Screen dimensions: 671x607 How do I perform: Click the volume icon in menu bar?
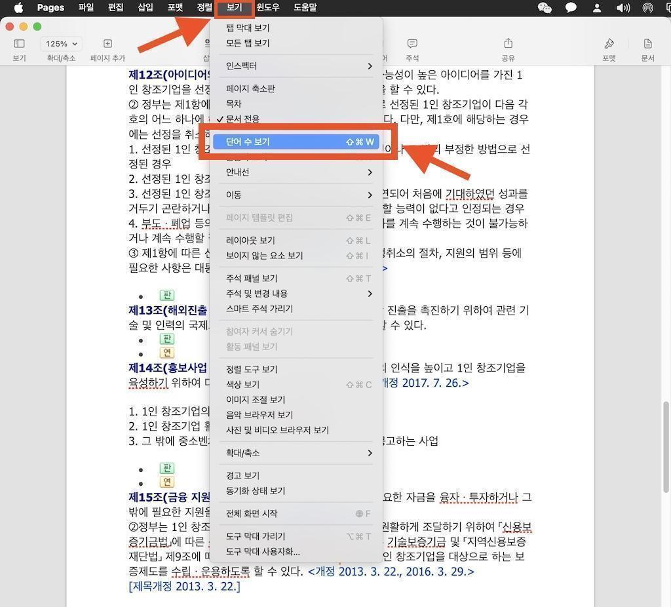tap(623, 8)
